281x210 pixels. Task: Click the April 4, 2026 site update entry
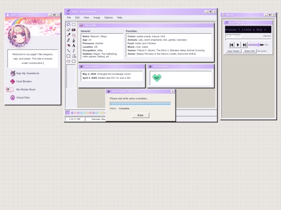pos(107,78)
